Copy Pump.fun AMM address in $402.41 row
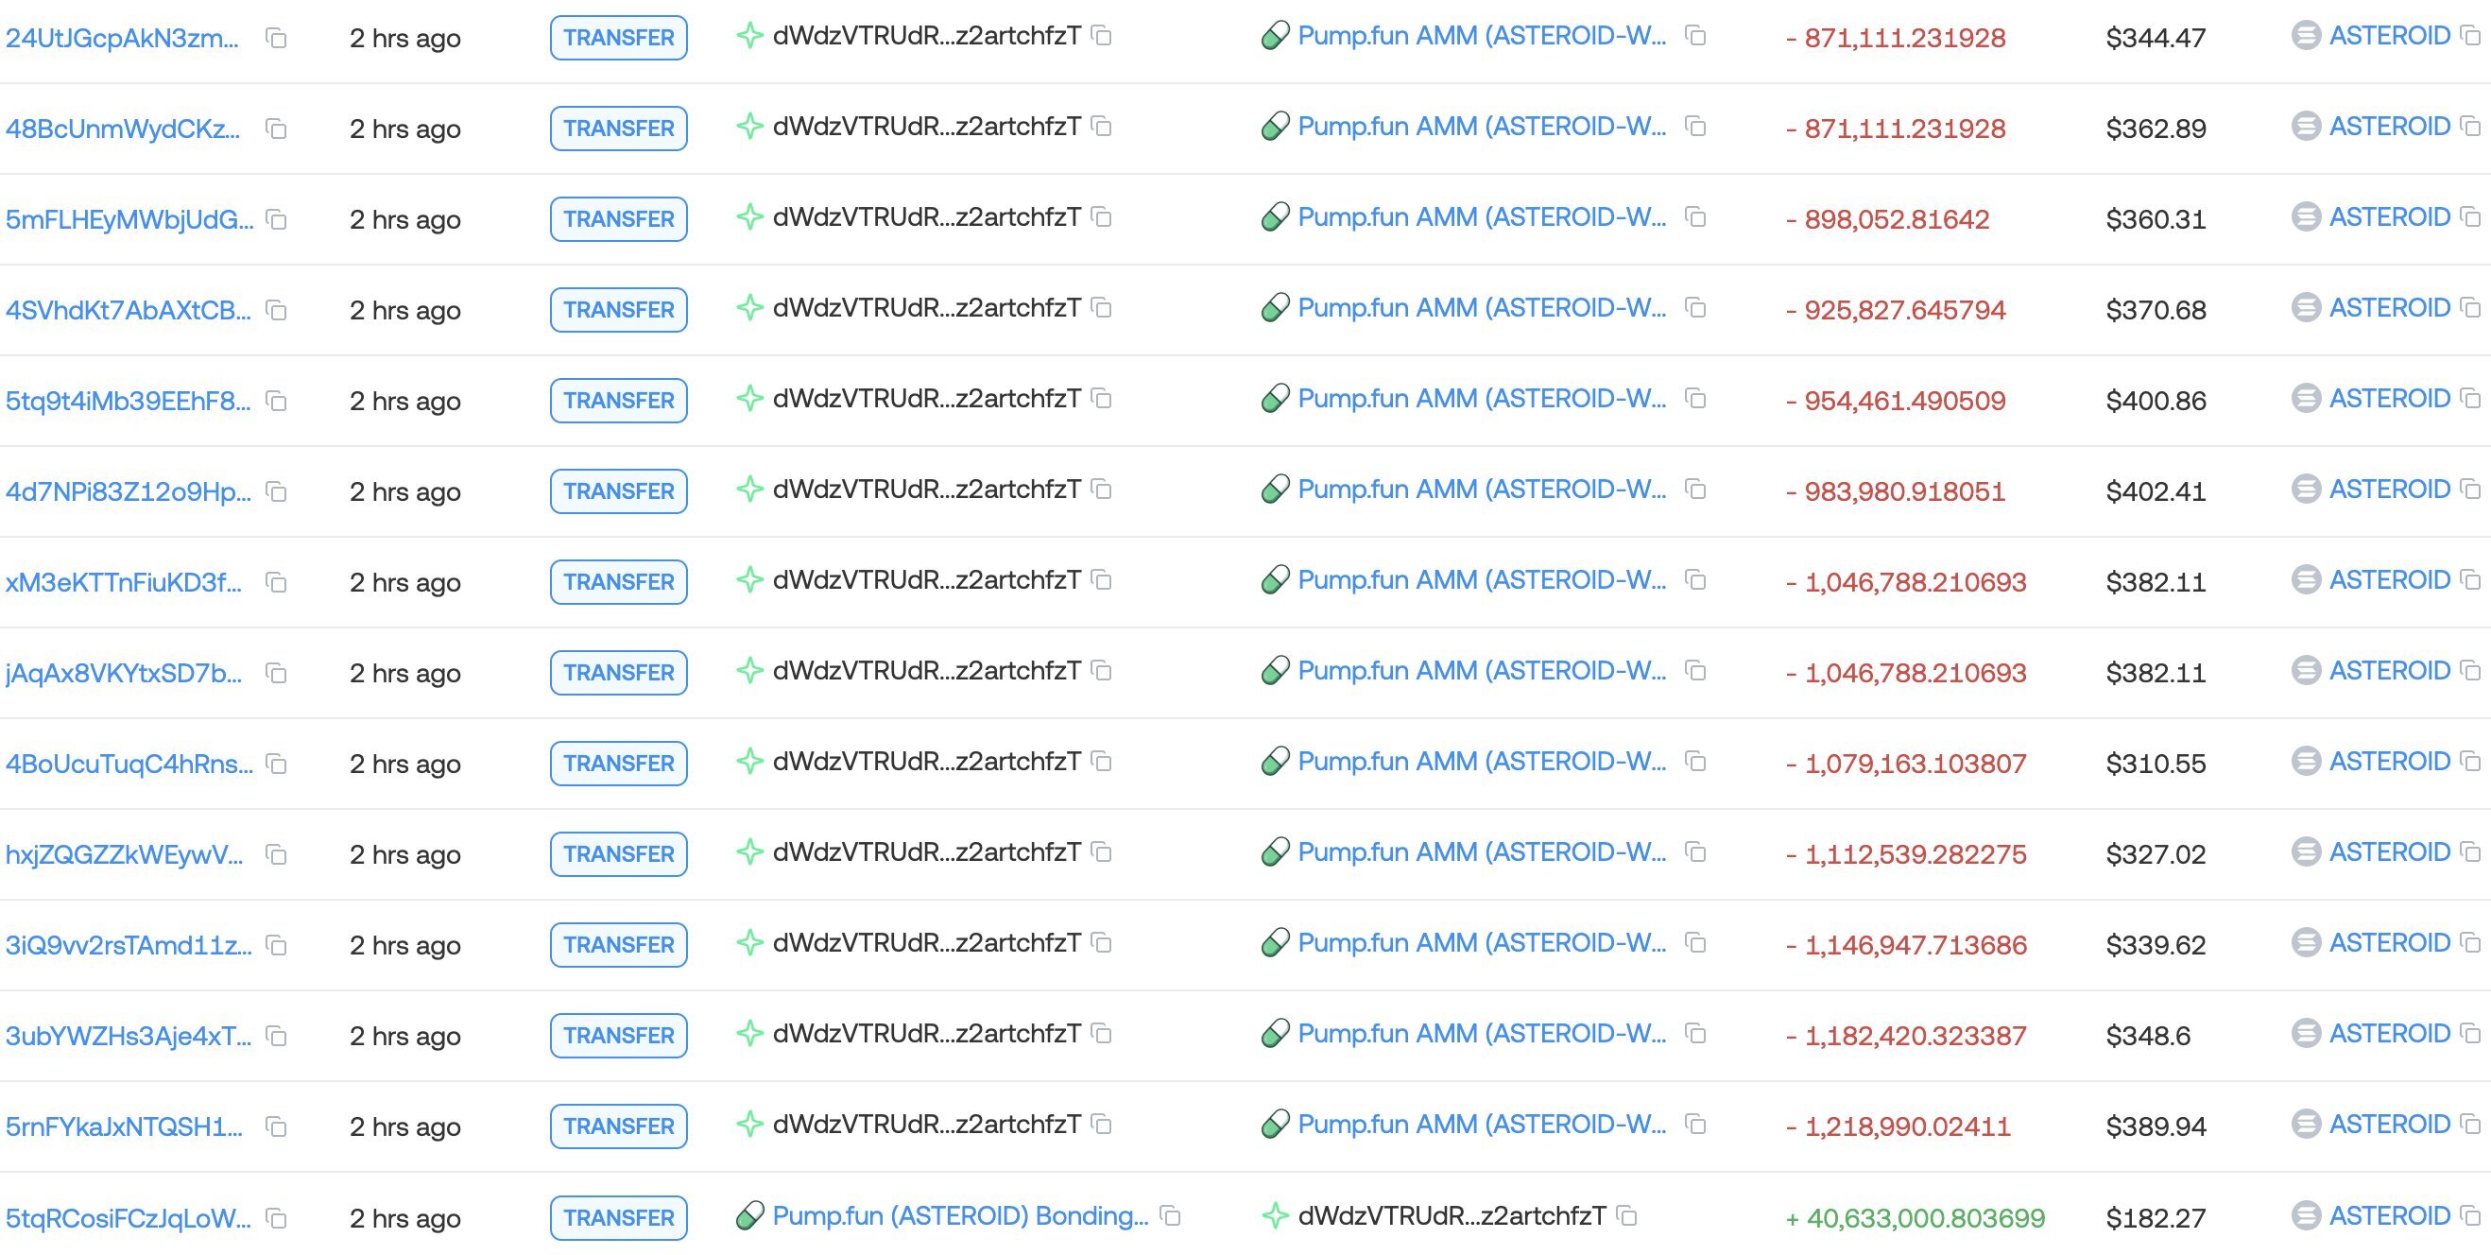This screenshot has height=1255, width=2491. tap(1695, 490)
